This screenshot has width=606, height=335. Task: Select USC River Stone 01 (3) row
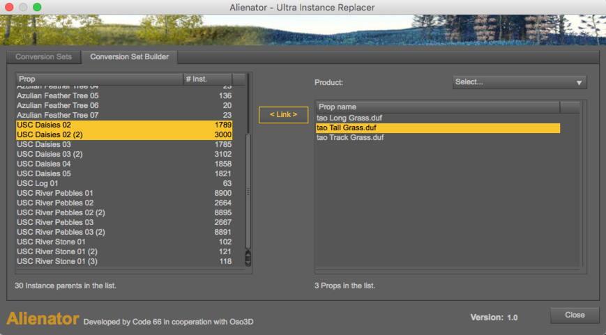coord(124,261)
